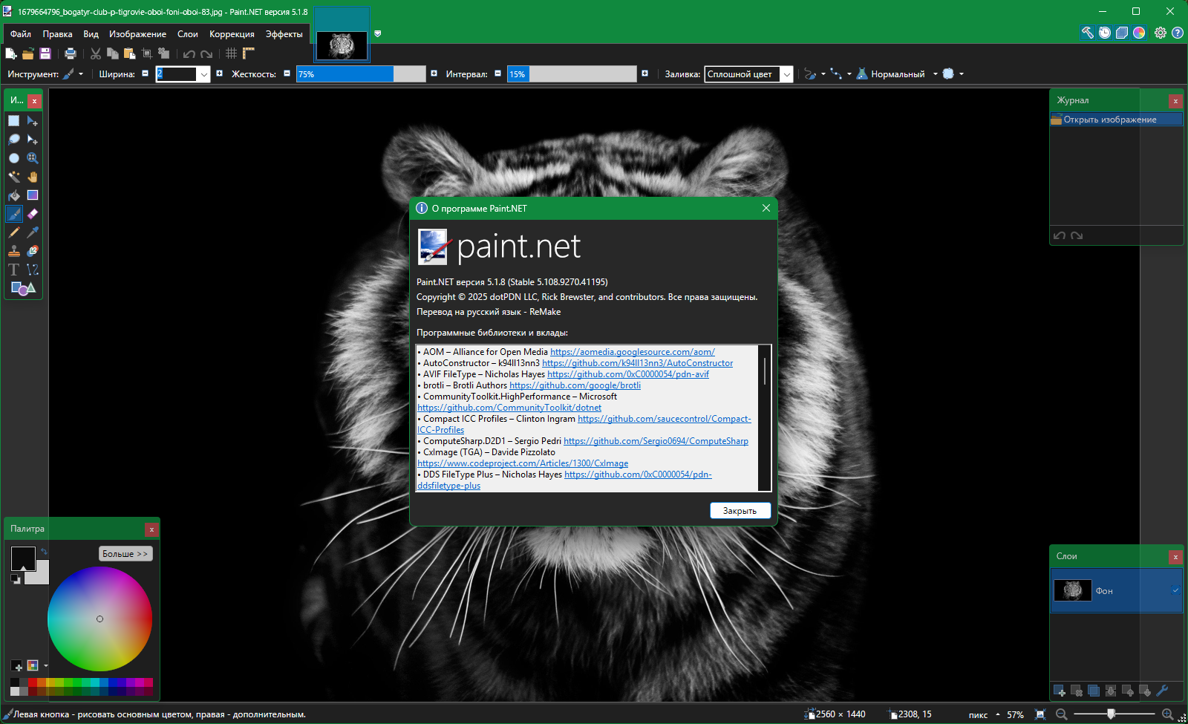The width and height of the screenshot is (1188, 724).
Task: Select the Lasso Select tool
Action: tap(14, 140)
